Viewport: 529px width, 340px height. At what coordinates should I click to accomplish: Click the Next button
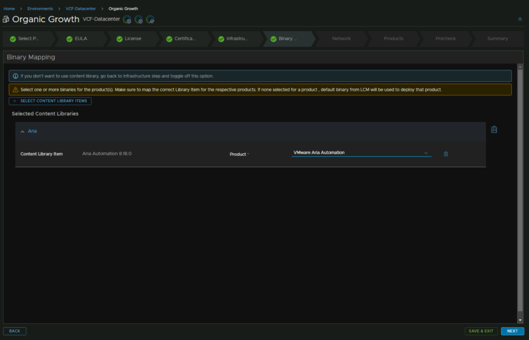pyautogui.click(x=512, y=331)
